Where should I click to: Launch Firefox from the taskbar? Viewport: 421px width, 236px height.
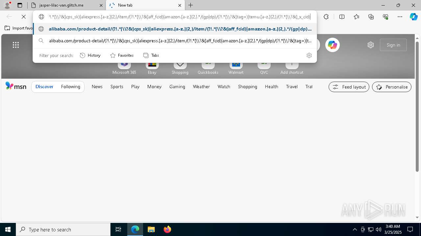coord(167,229)
